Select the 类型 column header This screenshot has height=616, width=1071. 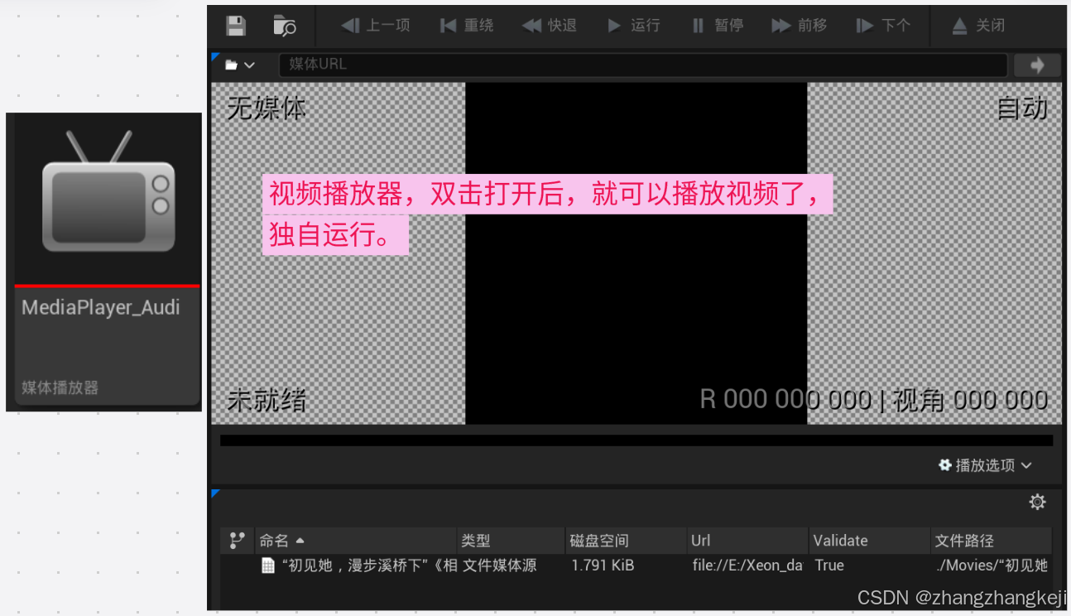[476, 540]
